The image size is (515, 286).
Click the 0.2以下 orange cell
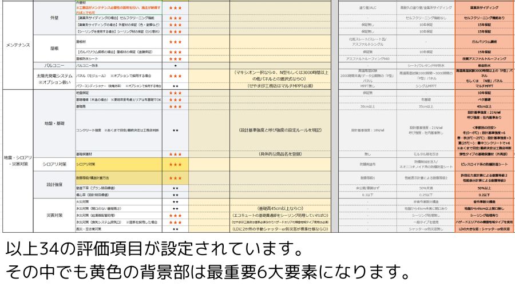[x=484, y=195]
